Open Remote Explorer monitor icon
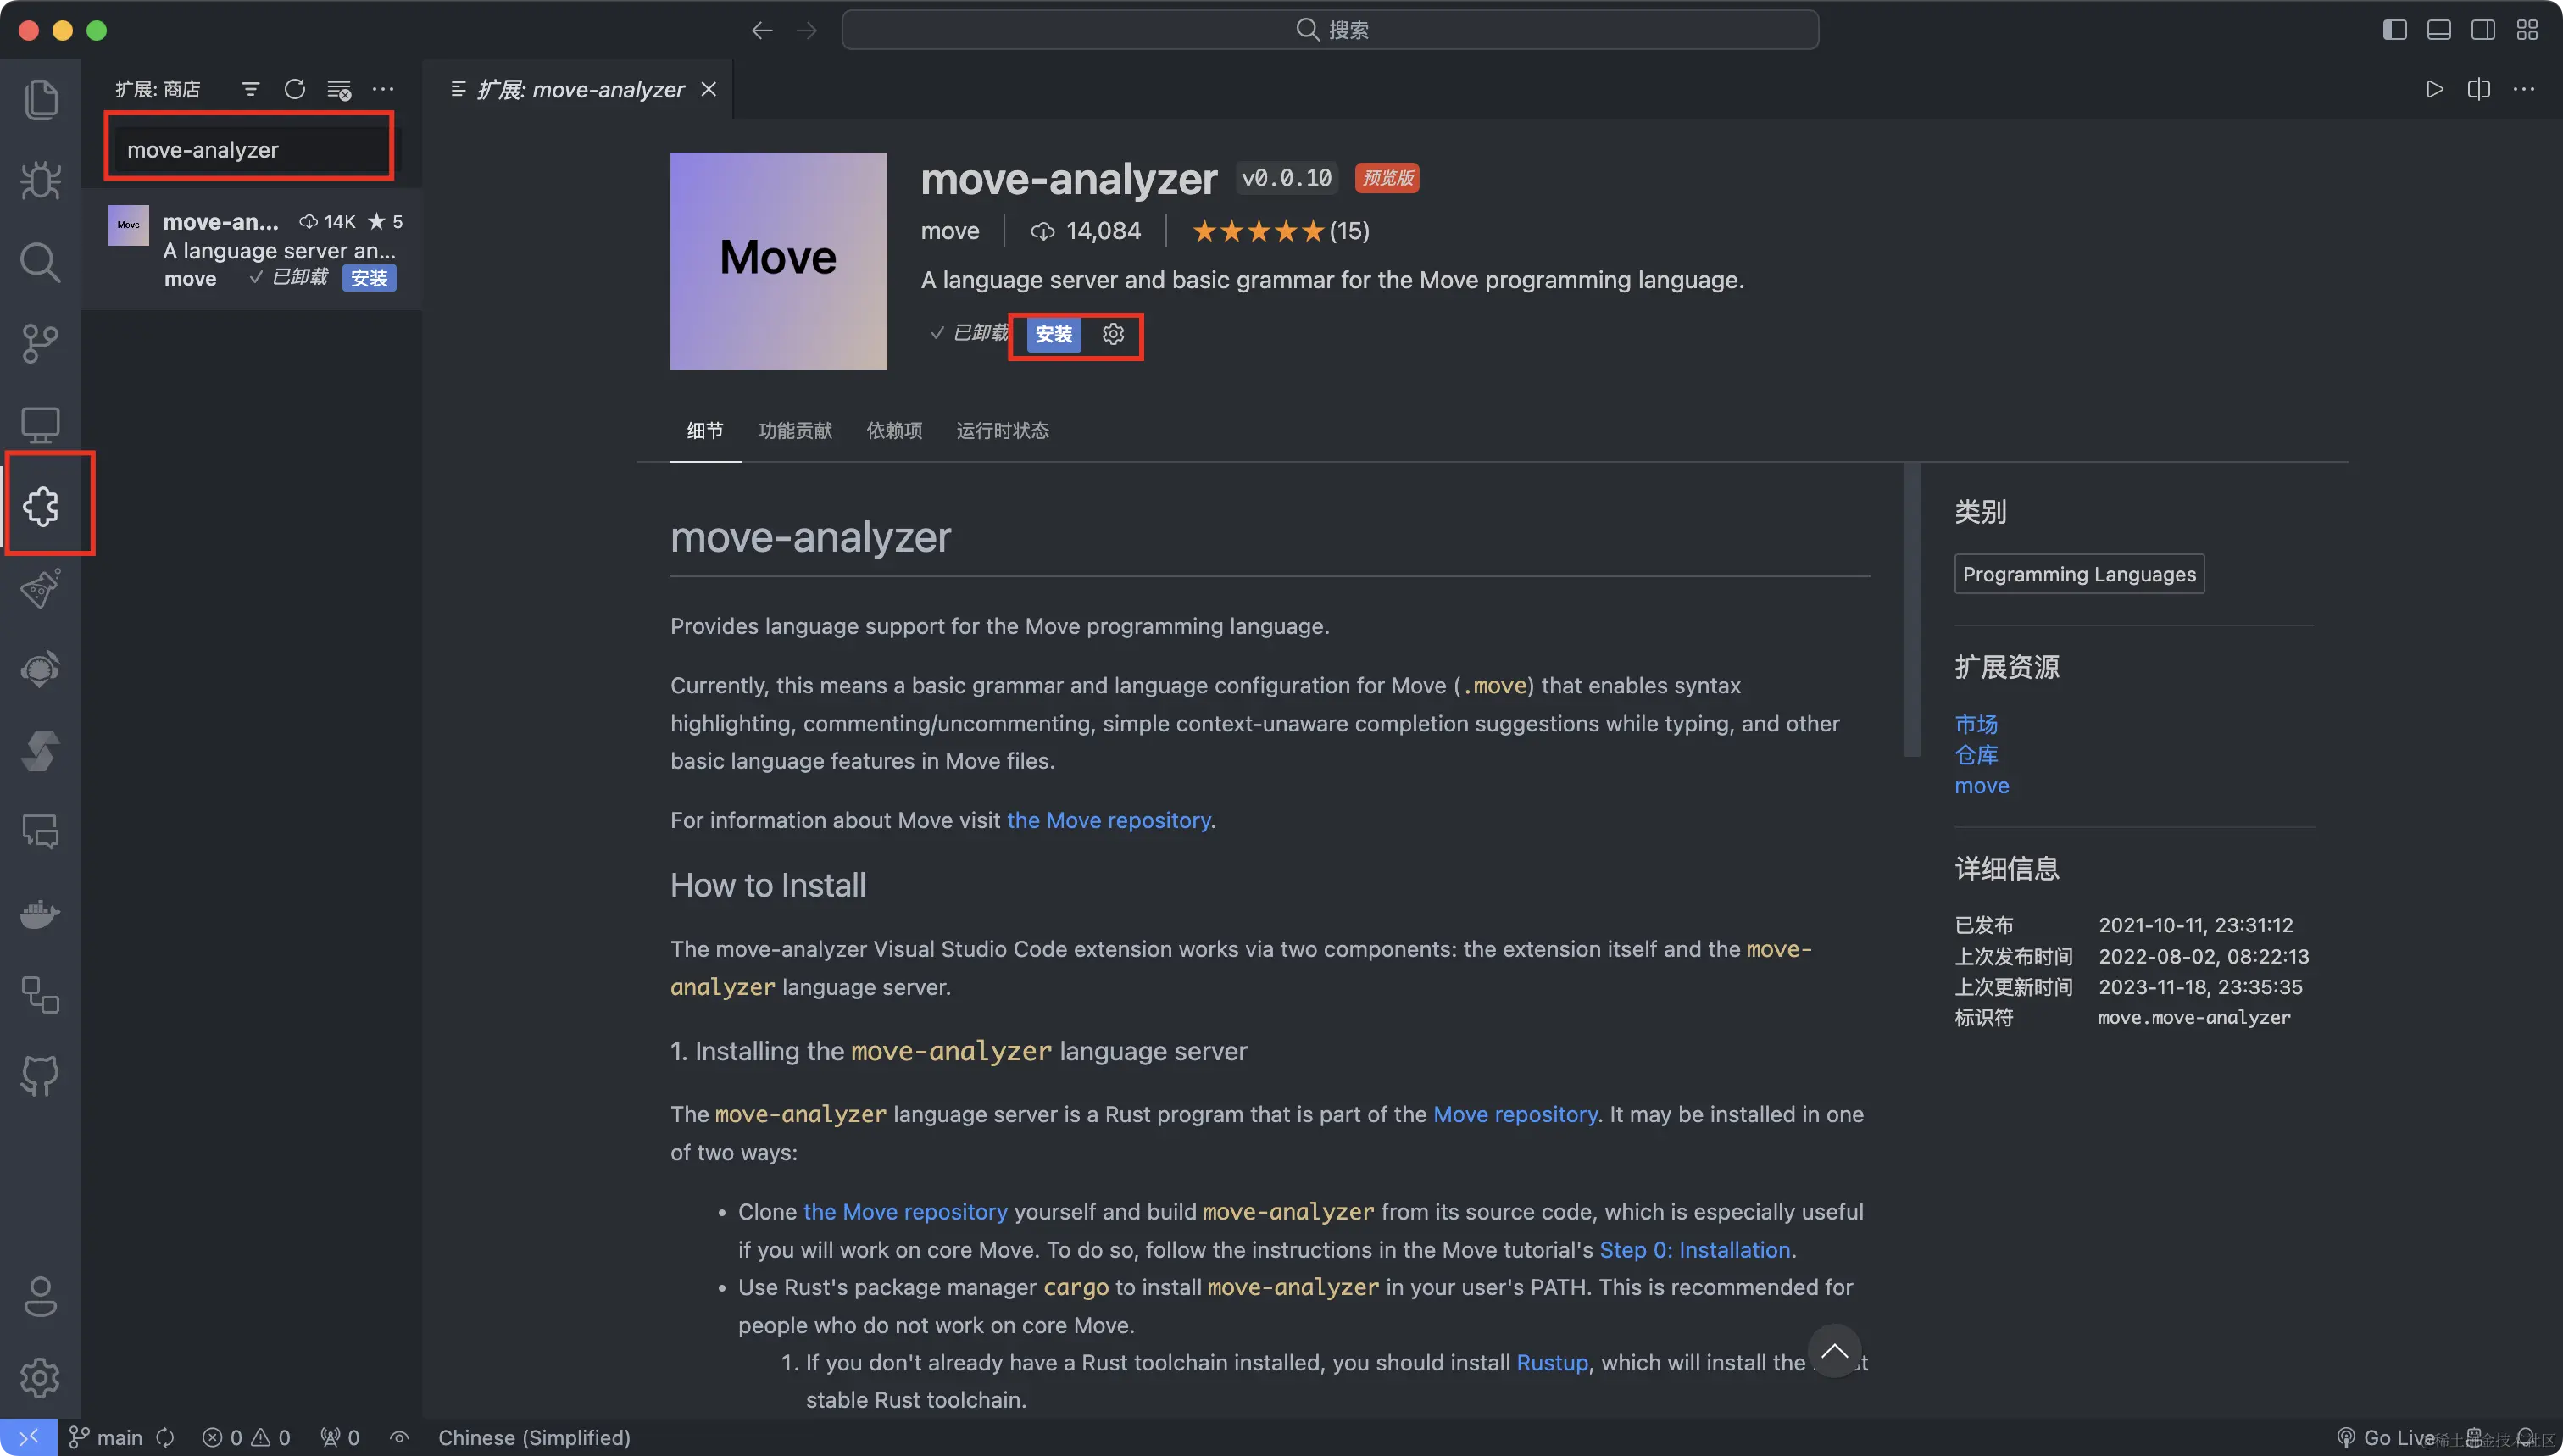Screen dimensions: 2563x1456 pos(40,425)
